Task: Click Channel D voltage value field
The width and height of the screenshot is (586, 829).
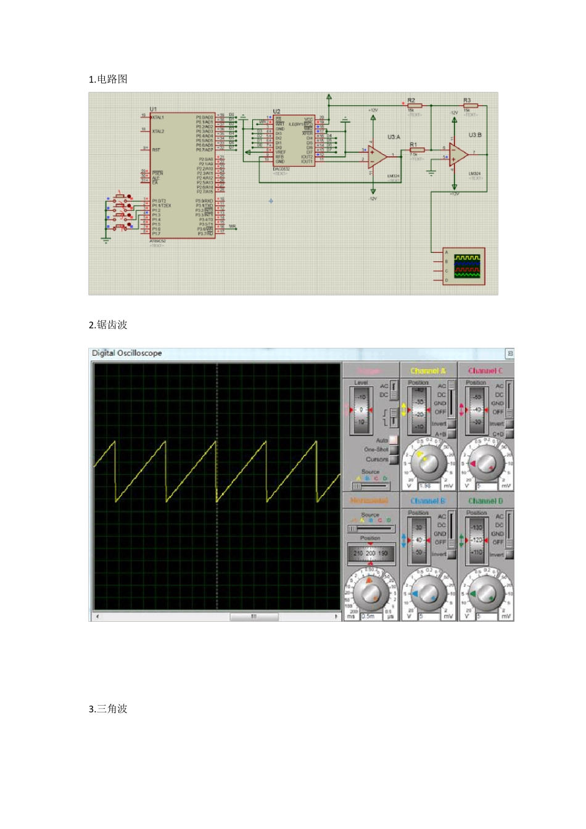Action: click(x=486, y=616)
